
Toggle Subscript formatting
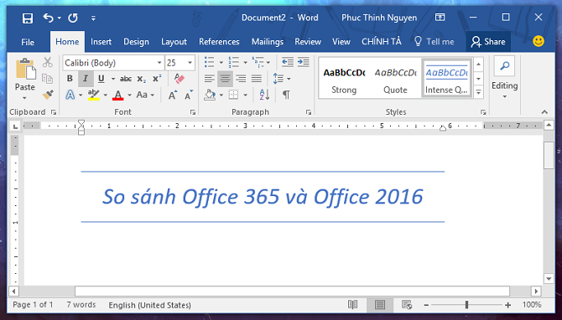(141, 79)
